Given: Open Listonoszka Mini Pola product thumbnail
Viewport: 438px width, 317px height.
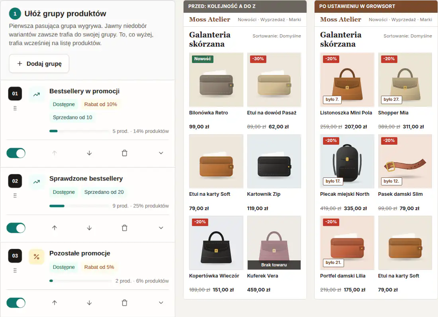Looking at the screenshot, I should (x=347, y=79).
